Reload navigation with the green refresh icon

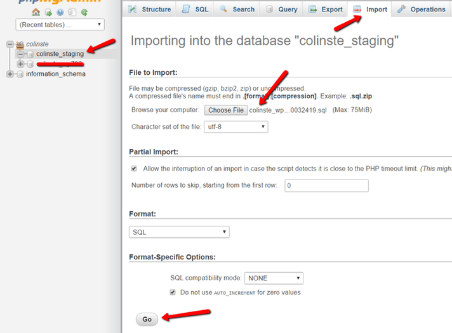point(84,13)
